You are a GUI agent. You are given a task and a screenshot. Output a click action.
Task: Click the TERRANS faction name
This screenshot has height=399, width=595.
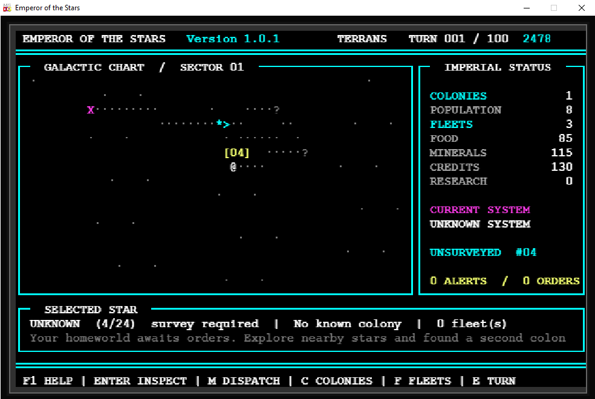[362, 39]
